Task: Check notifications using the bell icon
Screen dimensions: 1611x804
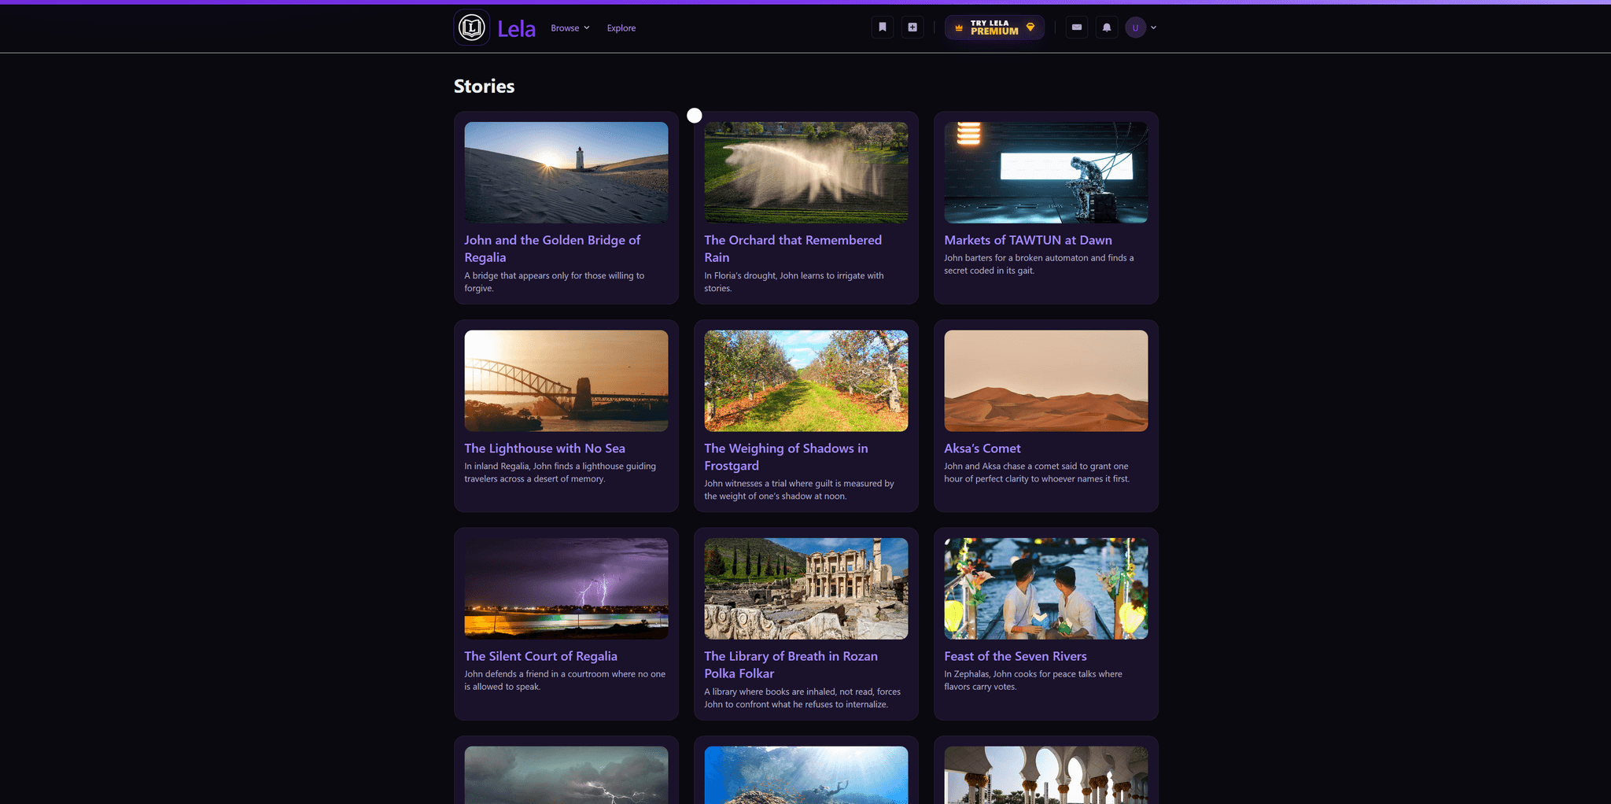Action: pyautogui.click(x=1107, y=27)
